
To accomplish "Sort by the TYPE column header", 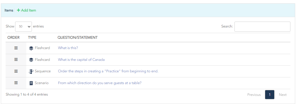I will pos(32,38).
